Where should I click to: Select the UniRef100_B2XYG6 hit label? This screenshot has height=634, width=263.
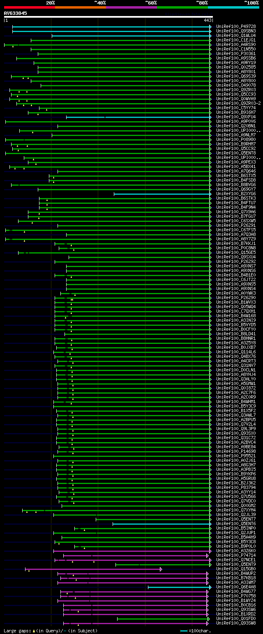(x=236, y=194)
